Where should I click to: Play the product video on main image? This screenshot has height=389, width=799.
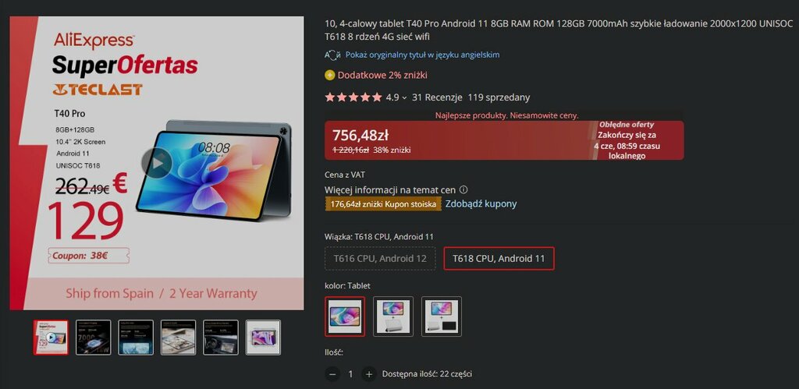tap(156, 162)
